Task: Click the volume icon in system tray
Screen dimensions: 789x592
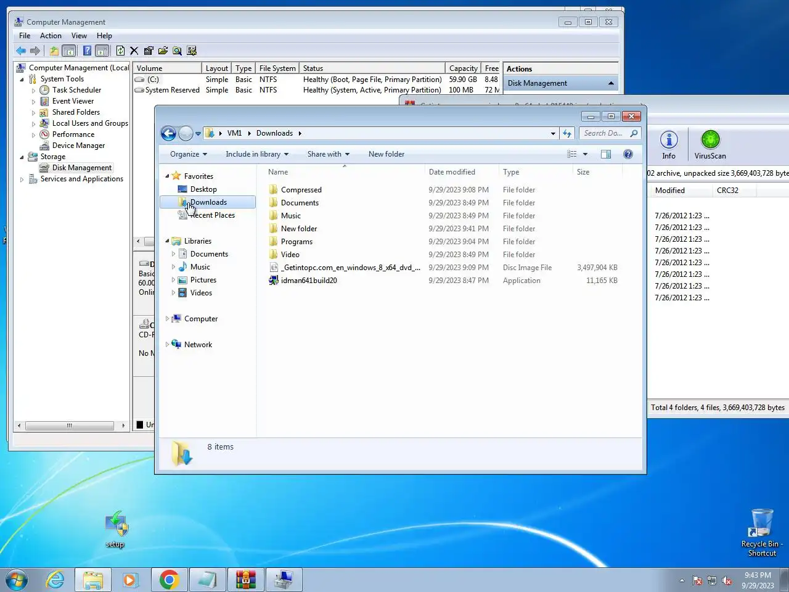Action: point(727,580)
